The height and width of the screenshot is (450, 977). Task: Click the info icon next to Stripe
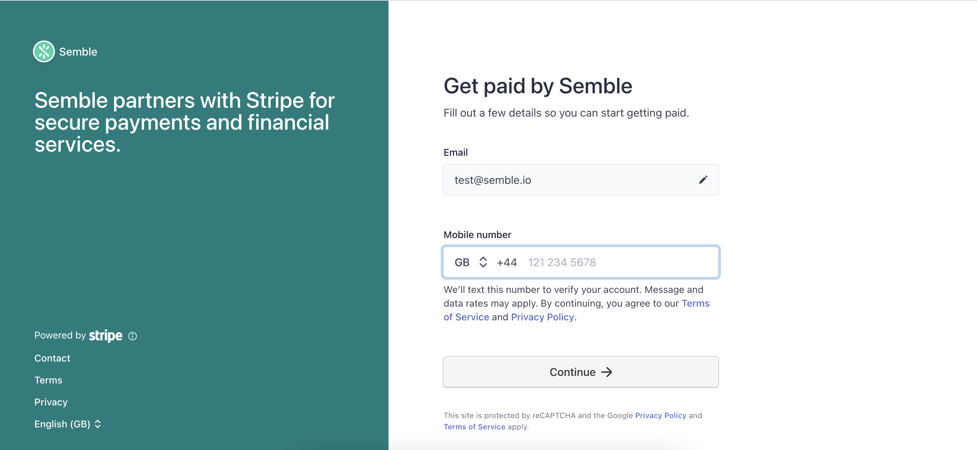click(132, 336)
